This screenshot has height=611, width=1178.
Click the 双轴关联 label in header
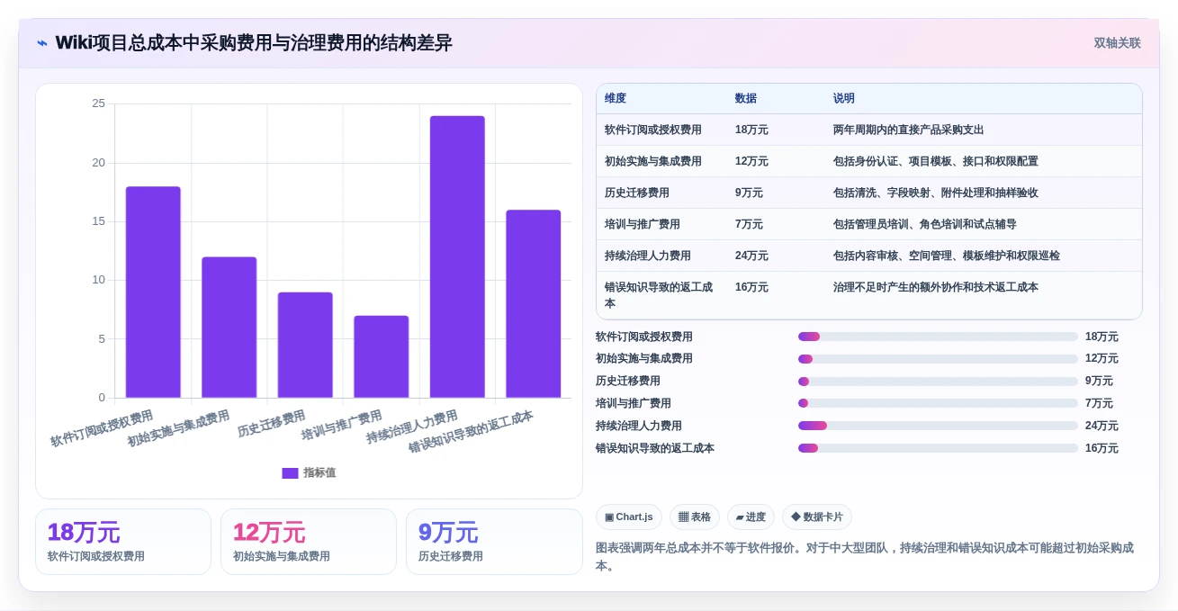click(1117, 43)
